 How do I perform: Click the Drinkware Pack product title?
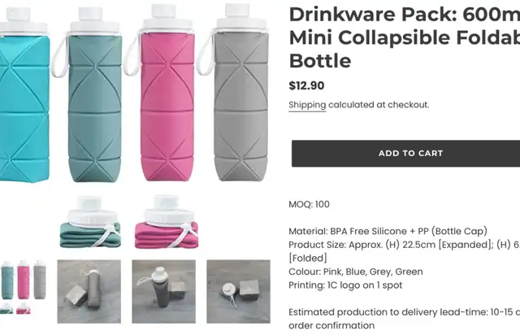(405, 37)
